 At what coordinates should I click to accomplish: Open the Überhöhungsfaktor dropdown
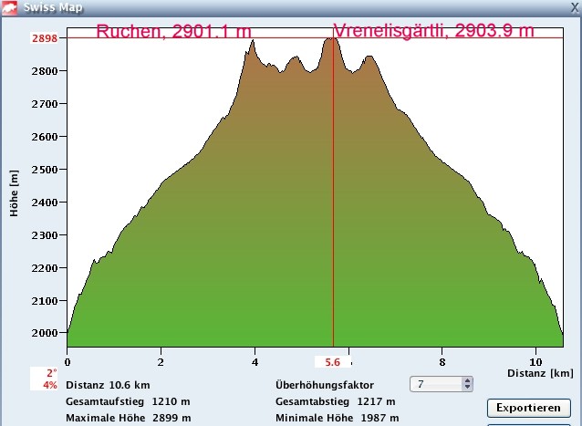(441, 385)
